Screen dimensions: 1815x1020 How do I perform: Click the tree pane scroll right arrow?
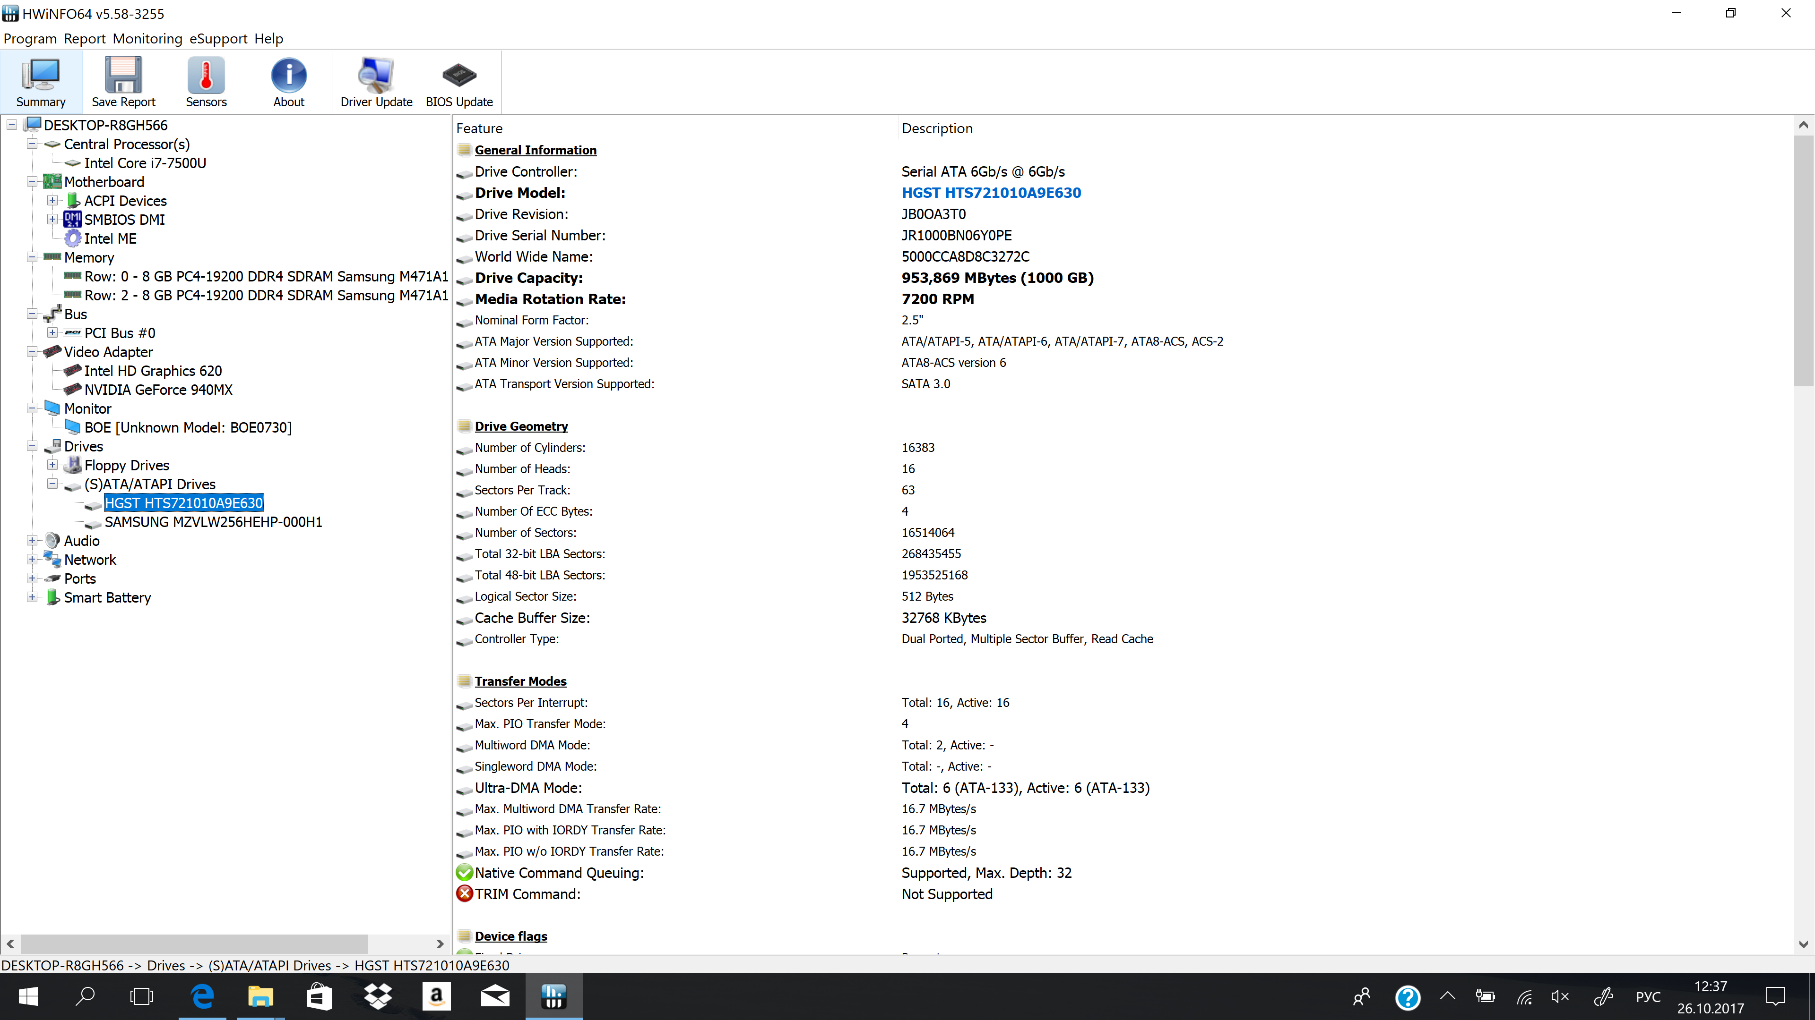[440, 943]
